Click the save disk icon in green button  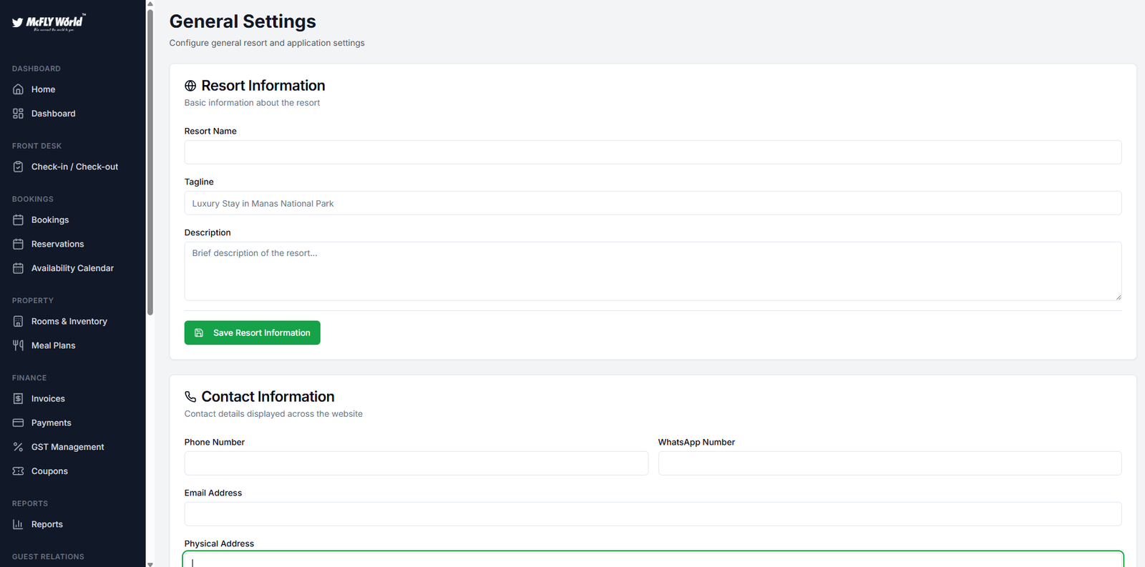199,332
